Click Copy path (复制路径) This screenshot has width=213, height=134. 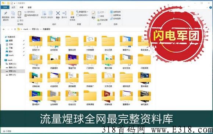30,12
